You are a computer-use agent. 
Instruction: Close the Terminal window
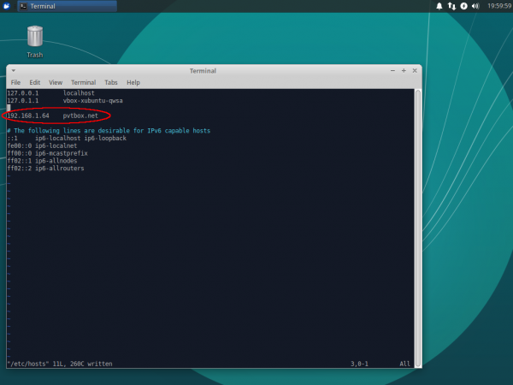[x=415, y=70]
